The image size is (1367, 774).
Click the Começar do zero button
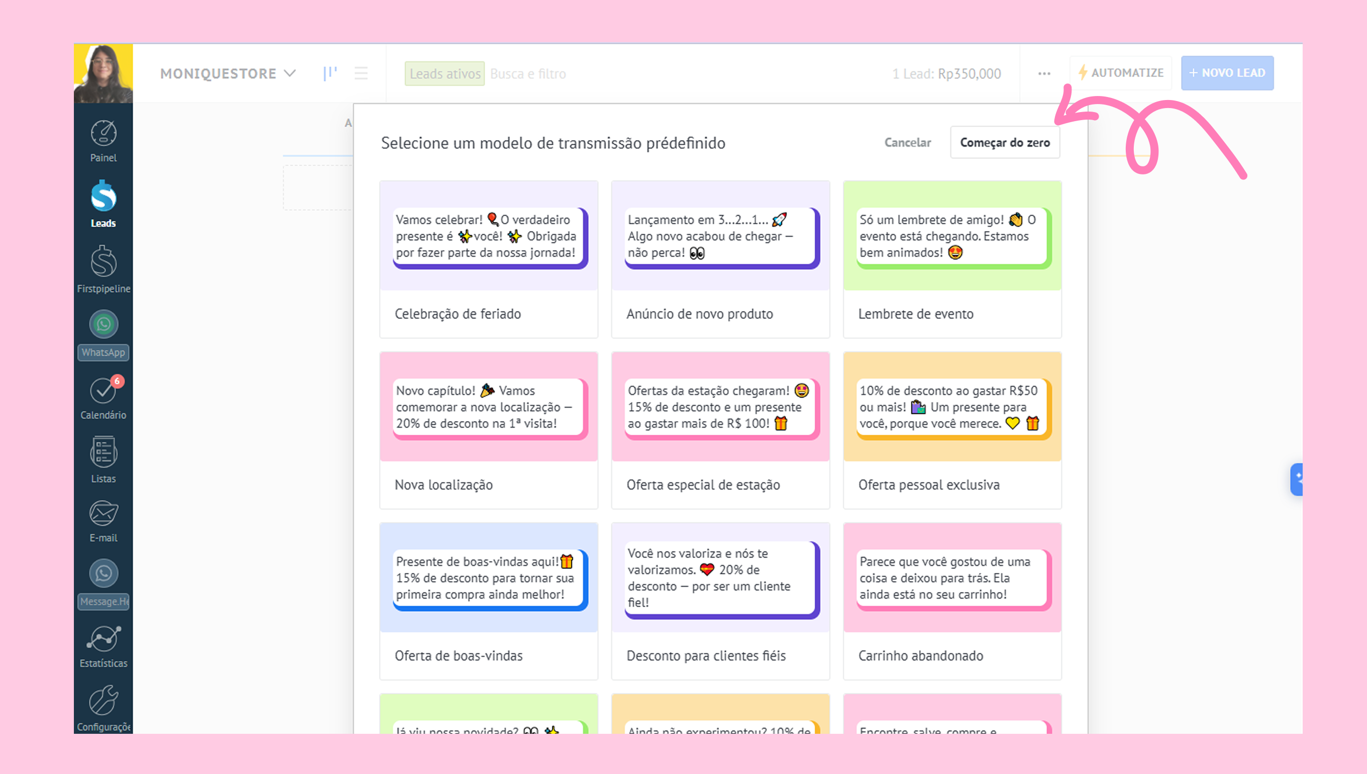coord(1005,142)
